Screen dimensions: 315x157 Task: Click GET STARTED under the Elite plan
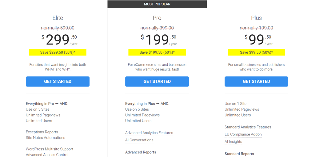pyautogui.click(x=58, y=82)
